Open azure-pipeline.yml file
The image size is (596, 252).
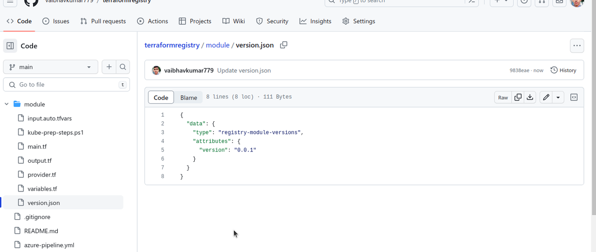(49, 245)
